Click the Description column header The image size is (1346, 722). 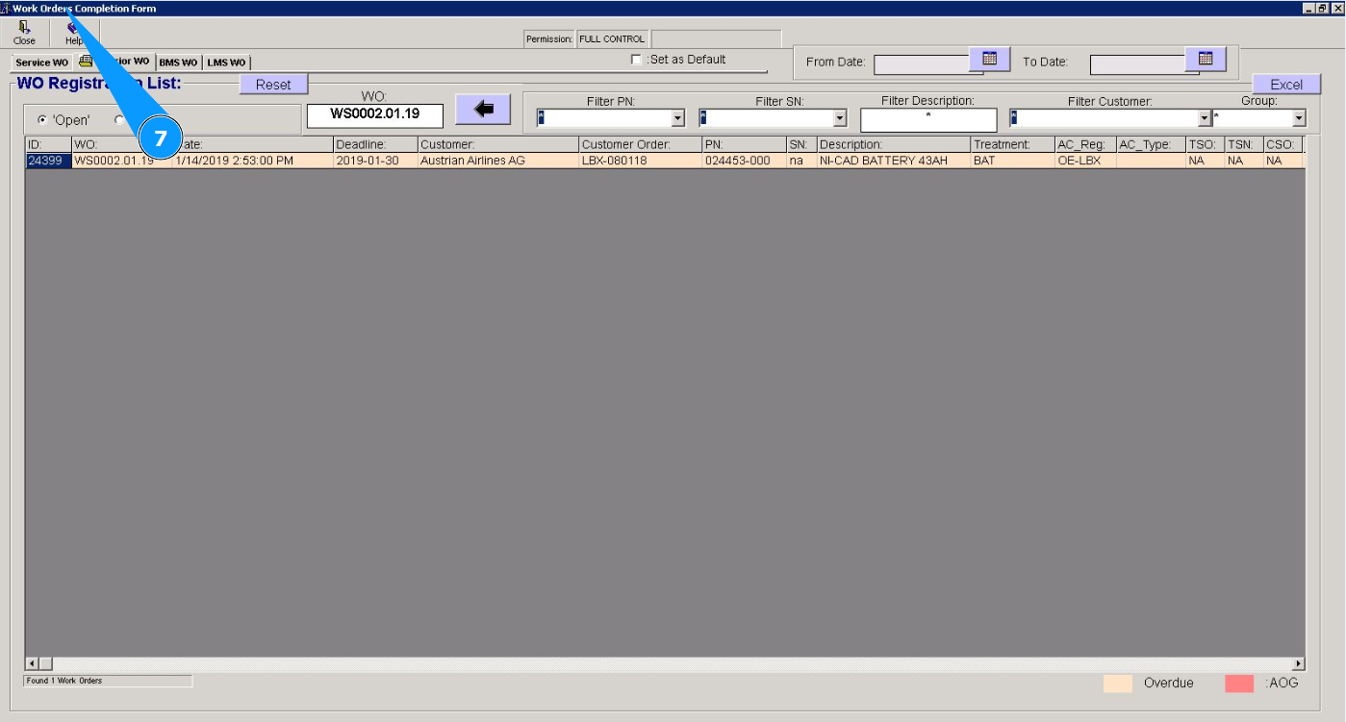(x=894, y=145)
